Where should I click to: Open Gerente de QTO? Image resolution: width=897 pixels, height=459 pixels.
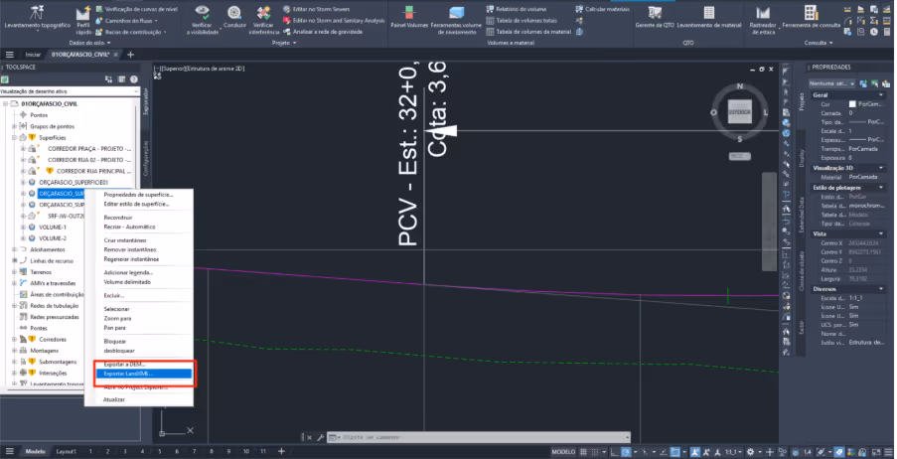coord(655,17)
